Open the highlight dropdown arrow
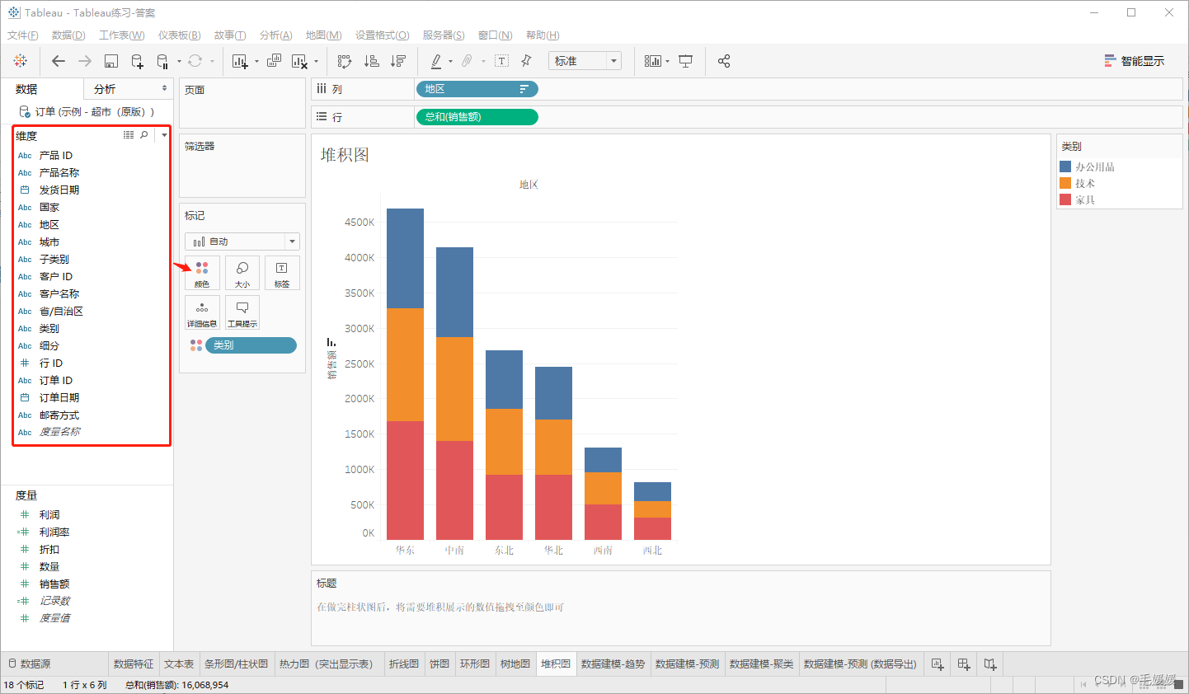 [x=450, y=62]
